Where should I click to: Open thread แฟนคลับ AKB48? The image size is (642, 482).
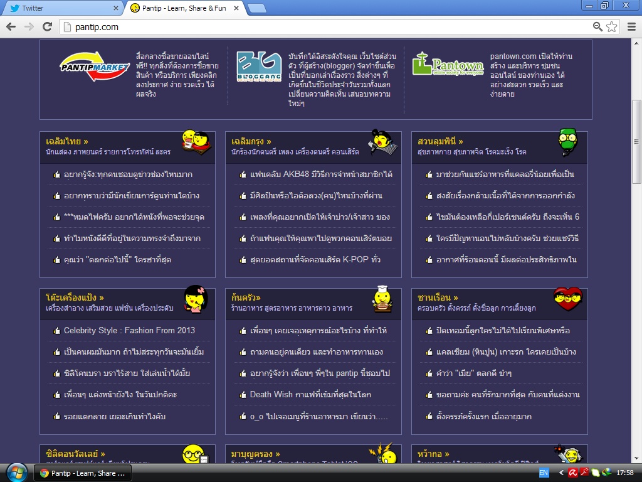[x=321, y=174]
